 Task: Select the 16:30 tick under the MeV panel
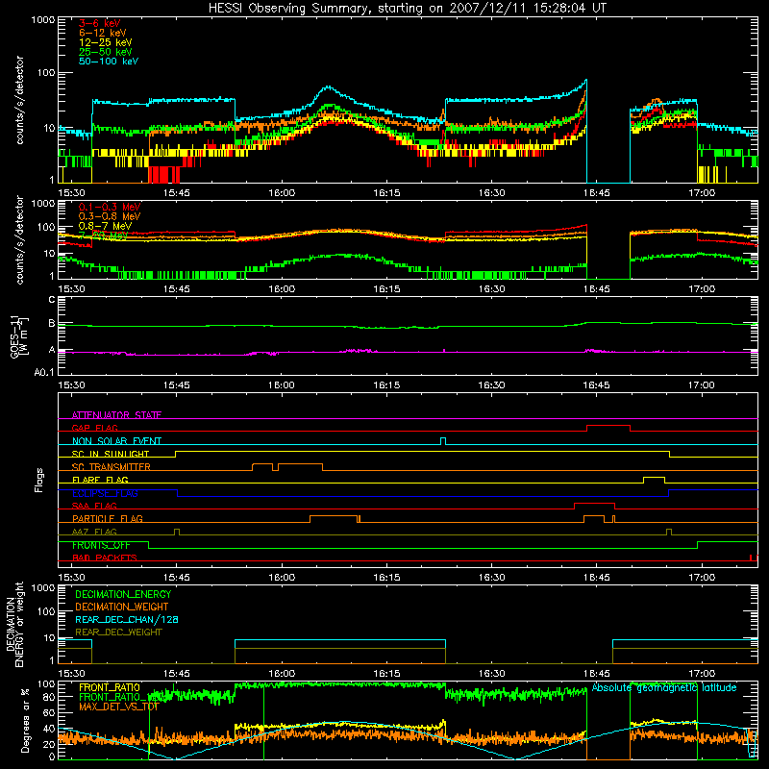coord(491,289)
